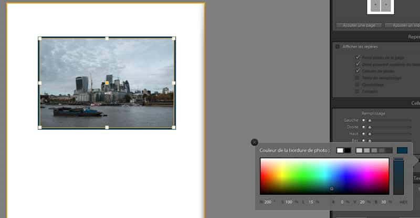Click the L luminance value 15
This screenshot has width=420, height=218.
(311, 202)
